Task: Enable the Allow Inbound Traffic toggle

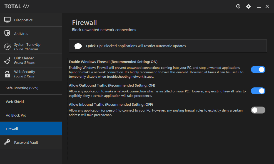Action: pyautogui.click(x=258, y=110)
